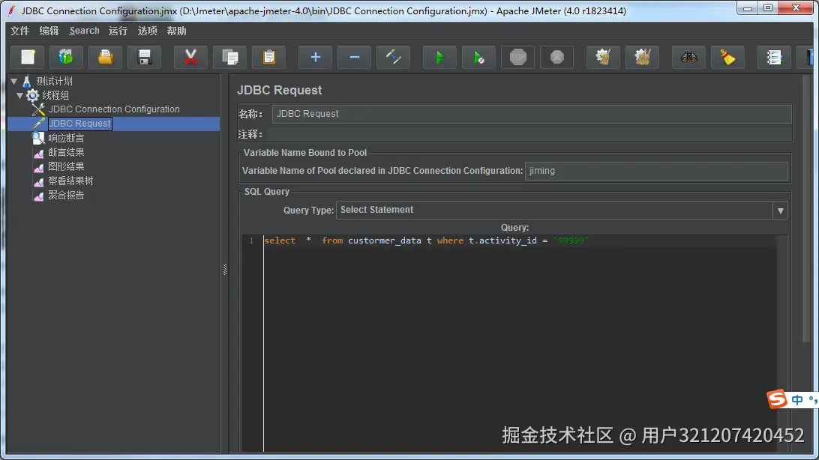Click the pool variable name field jiming

point(656,171)
